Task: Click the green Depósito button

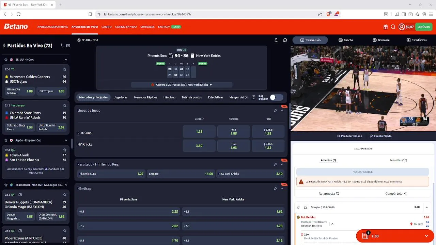Action: click(424, 27)
